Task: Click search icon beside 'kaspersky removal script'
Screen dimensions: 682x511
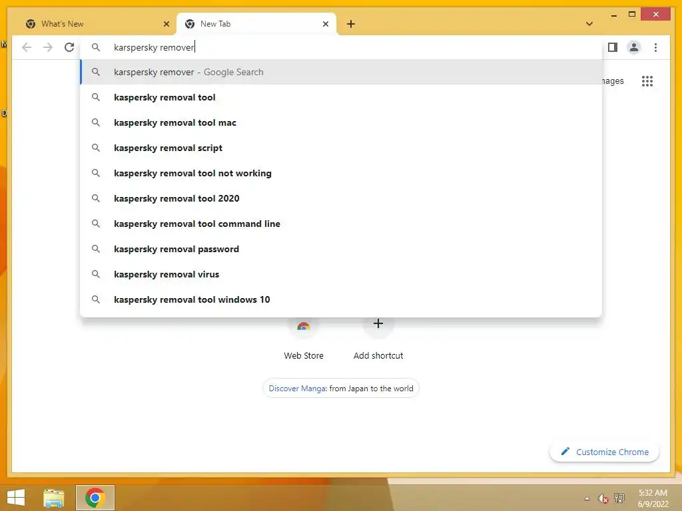Action: (x=96, y=148)
